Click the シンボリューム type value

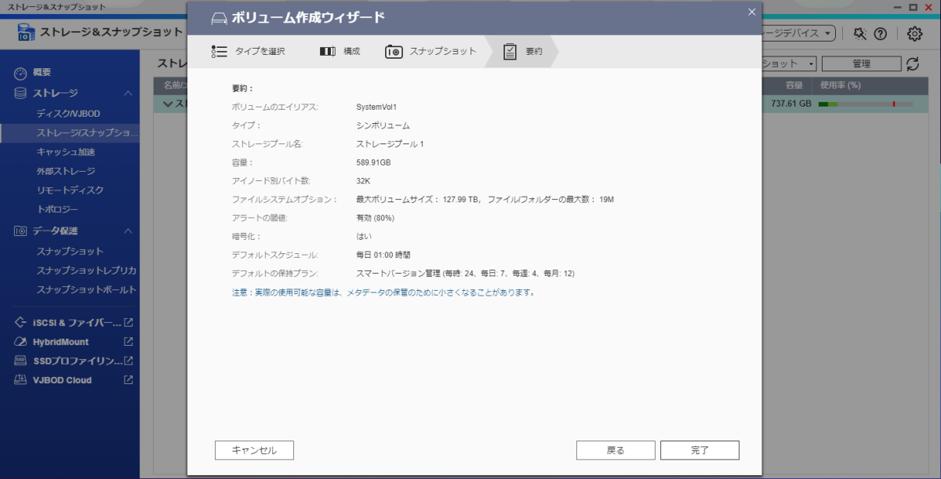pyautogui.click(x=383, y=125)
